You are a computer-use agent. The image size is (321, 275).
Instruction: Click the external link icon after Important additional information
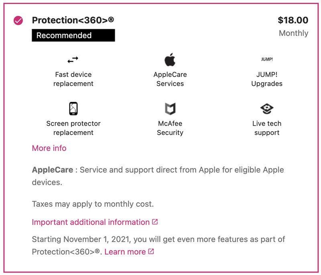click(154, 221)
